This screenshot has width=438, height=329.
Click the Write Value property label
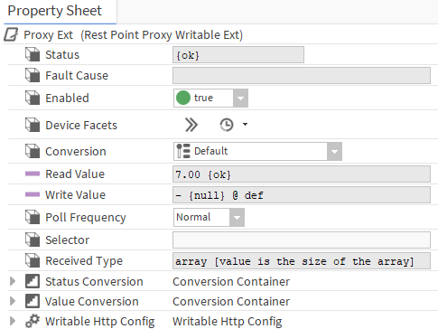pyautogui.click(x=76, y=194)
